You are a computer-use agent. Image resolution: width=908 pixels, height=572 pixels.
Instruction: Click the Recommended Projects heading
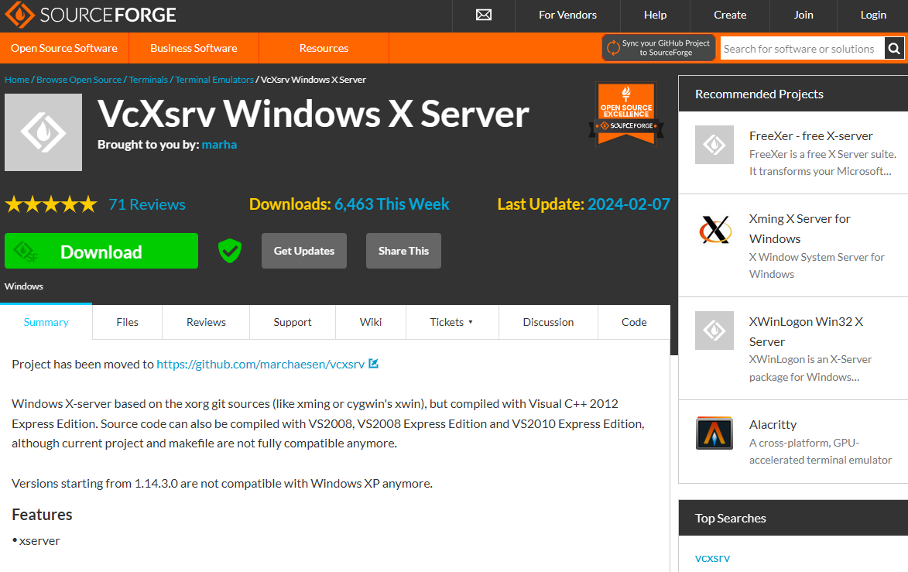tap(759, 94)
